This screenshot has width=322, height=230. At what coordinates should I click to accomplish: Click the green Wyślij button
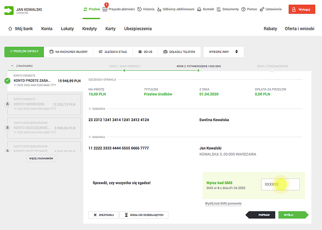click(x=293, y=215)
